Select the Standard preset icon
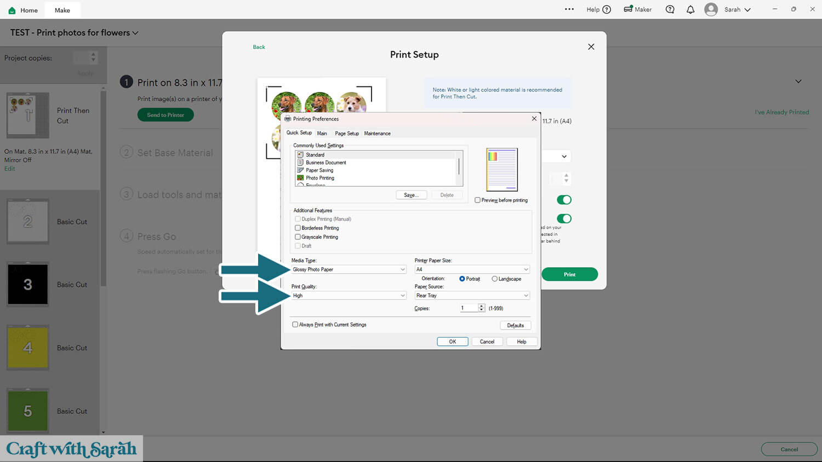 click(x=300, y=155)
